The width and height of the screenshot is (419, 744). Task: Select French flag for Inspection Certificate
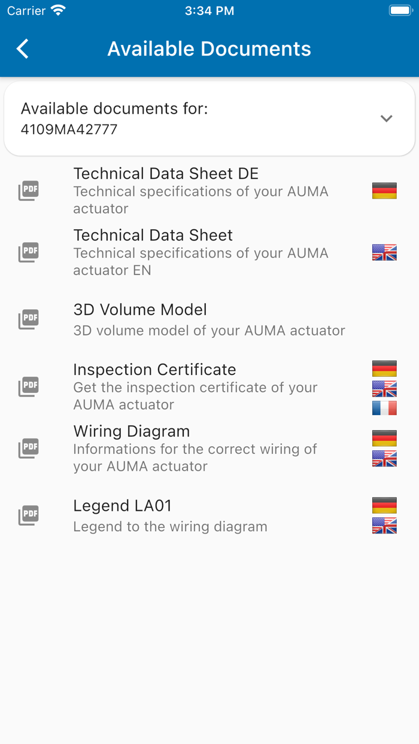tap(384, 408)
